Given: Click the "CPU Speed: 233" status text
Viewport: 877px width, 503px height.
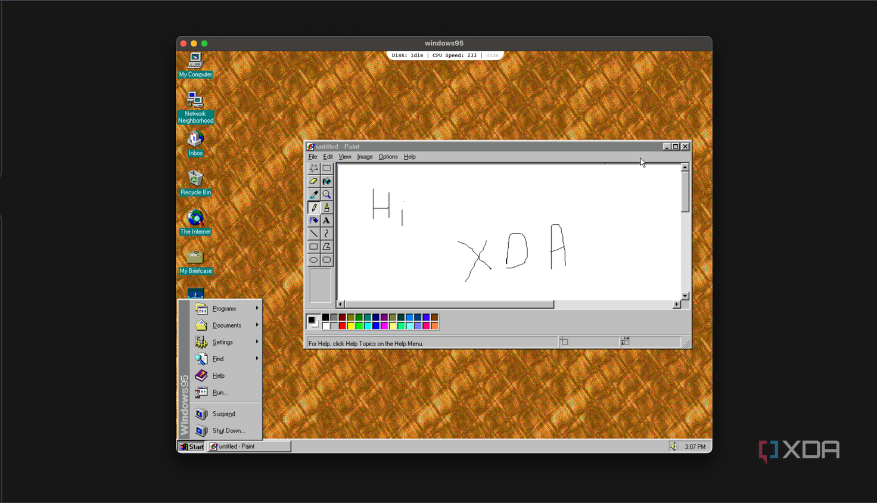Looking at the screenshot, I should (455, 55).
